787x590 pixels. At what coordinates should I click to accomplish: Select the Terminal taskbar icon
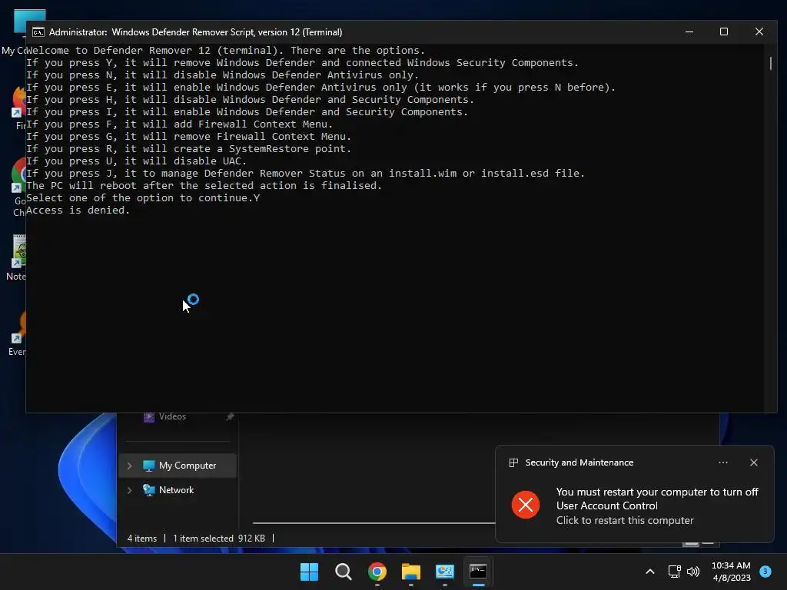click(x=478, y=572)
